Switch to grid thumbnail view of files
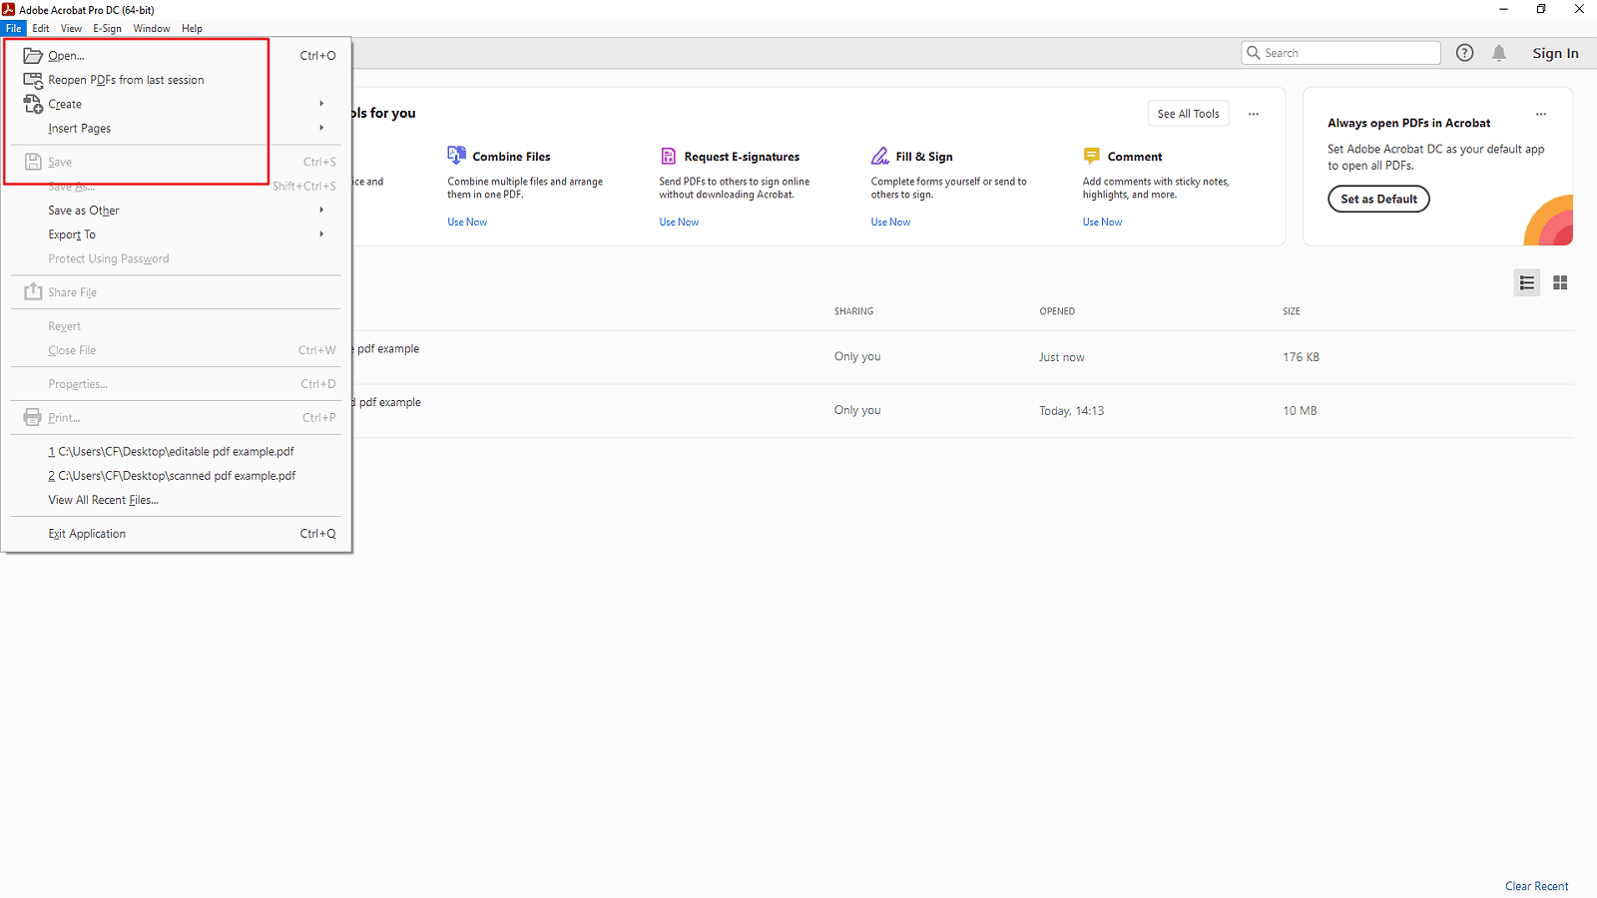This screenshot has width=1597, height=898. [1560, 283]
